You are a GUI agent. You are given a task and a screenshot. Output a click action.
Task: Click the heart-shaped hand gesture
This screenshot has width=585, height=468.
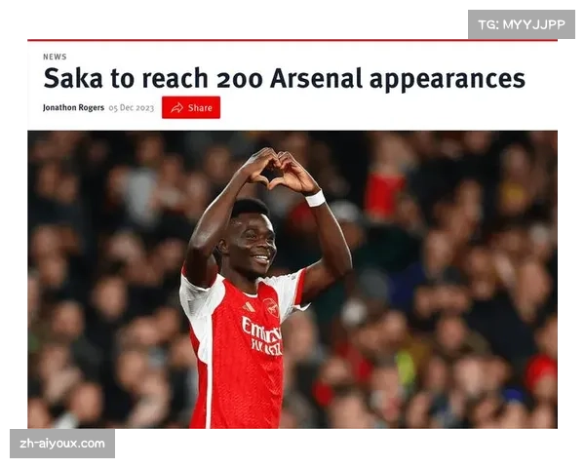coord(277,169)
